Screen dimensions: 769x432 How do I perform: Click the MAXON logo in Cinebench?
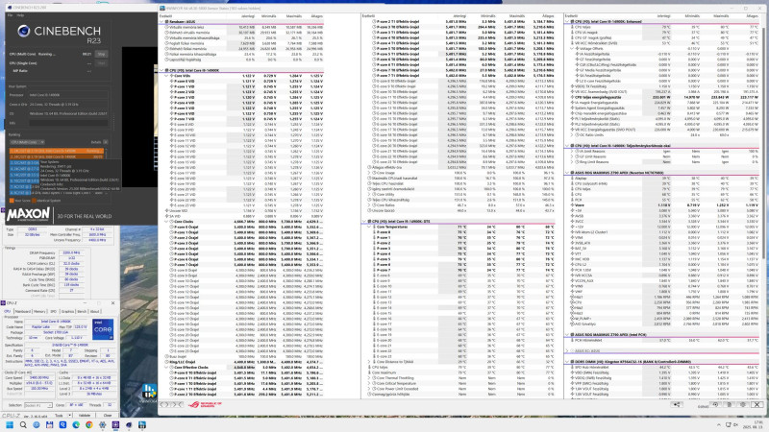28,214
